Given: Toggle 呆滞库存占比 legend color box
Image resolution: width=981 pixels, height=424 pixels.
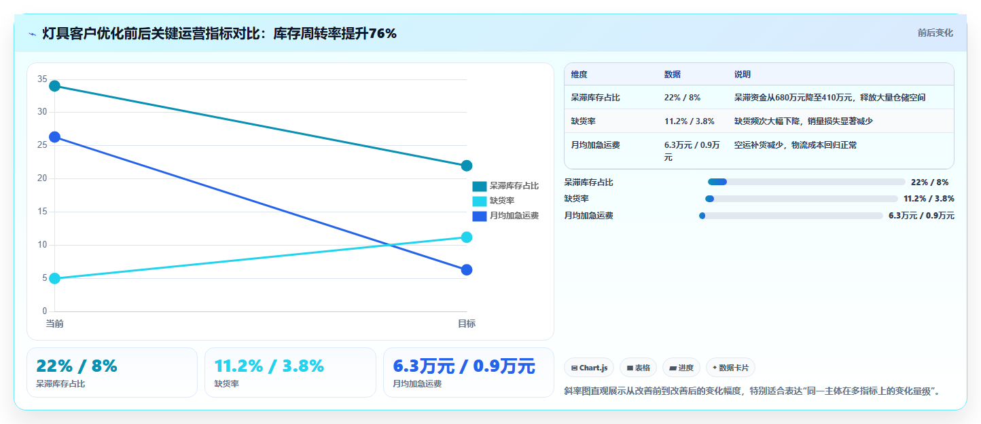Looking at the screenshot, I should coord(480,186).
